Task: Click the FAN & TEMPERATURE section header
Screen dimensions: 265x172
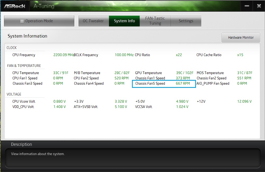Action: (24, 66)
